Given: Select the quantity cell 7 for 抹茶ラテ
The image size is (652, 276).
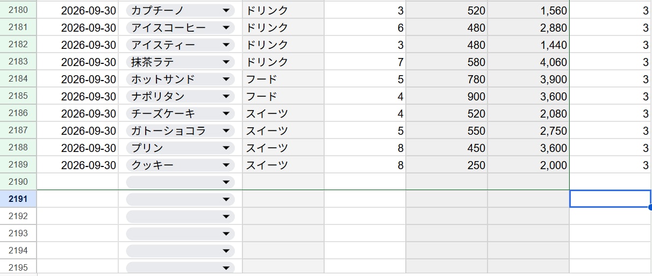Looking at the screenshot, I should [365, 62].
